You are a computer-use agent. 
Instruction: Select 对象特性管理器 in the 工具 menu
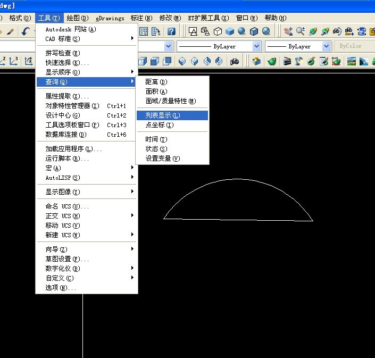pyautogui.click(x=86, y=106)
